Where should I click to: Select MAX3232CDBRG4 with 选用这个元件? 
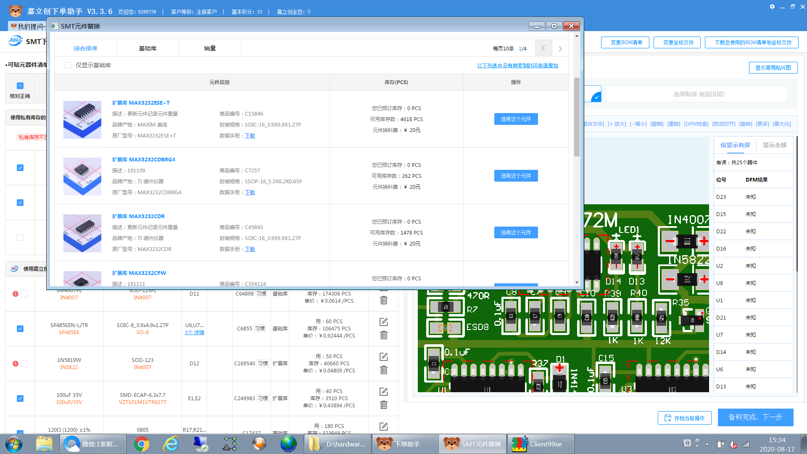coord(516,176)
